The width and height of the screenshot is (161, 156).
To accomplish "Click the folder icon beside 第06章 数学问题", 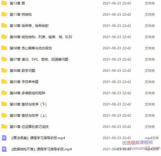I will (x=4, y=70).
